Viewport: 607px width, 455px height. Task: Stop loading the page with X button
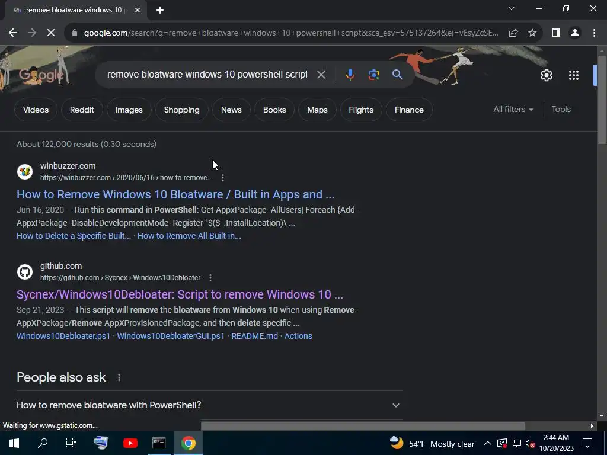51,33
